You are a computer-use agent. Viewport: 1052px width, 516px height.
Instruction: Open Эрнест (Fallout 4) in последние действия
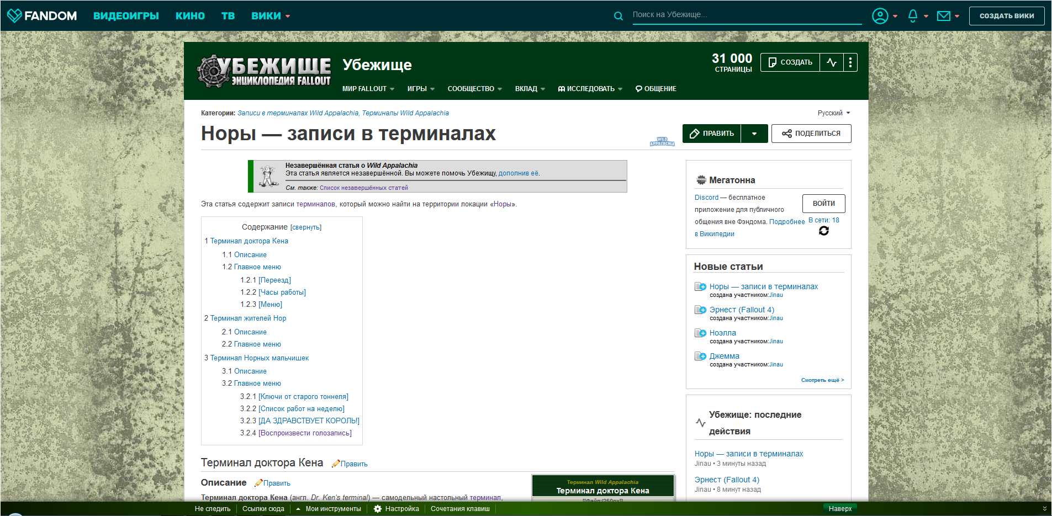[x=727, y=480]
